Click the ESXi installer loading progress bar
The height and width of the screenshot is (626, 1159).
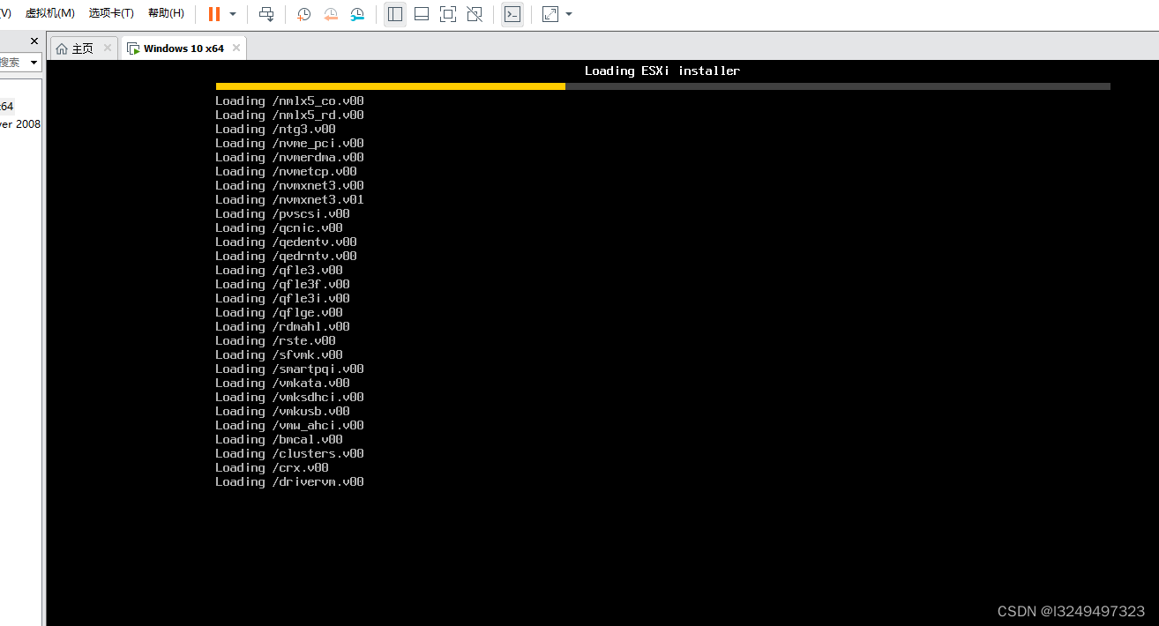coord(662,86)
